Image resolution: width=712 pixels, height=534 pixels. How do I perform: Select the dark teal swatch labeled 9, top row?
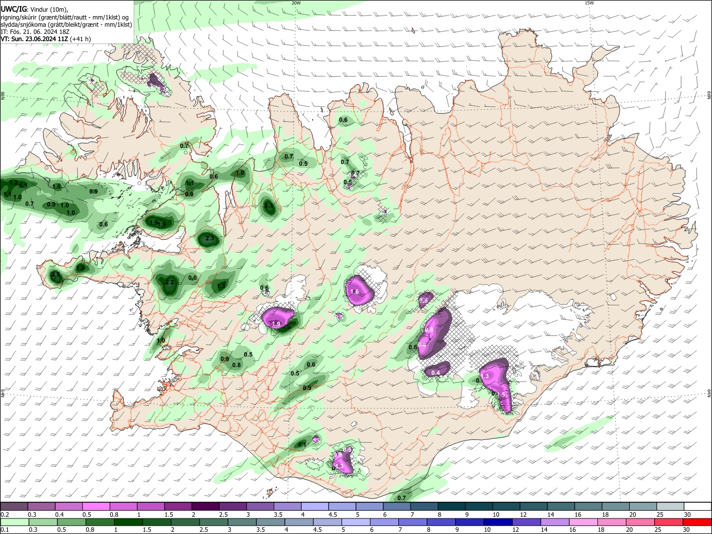(479, 507)
